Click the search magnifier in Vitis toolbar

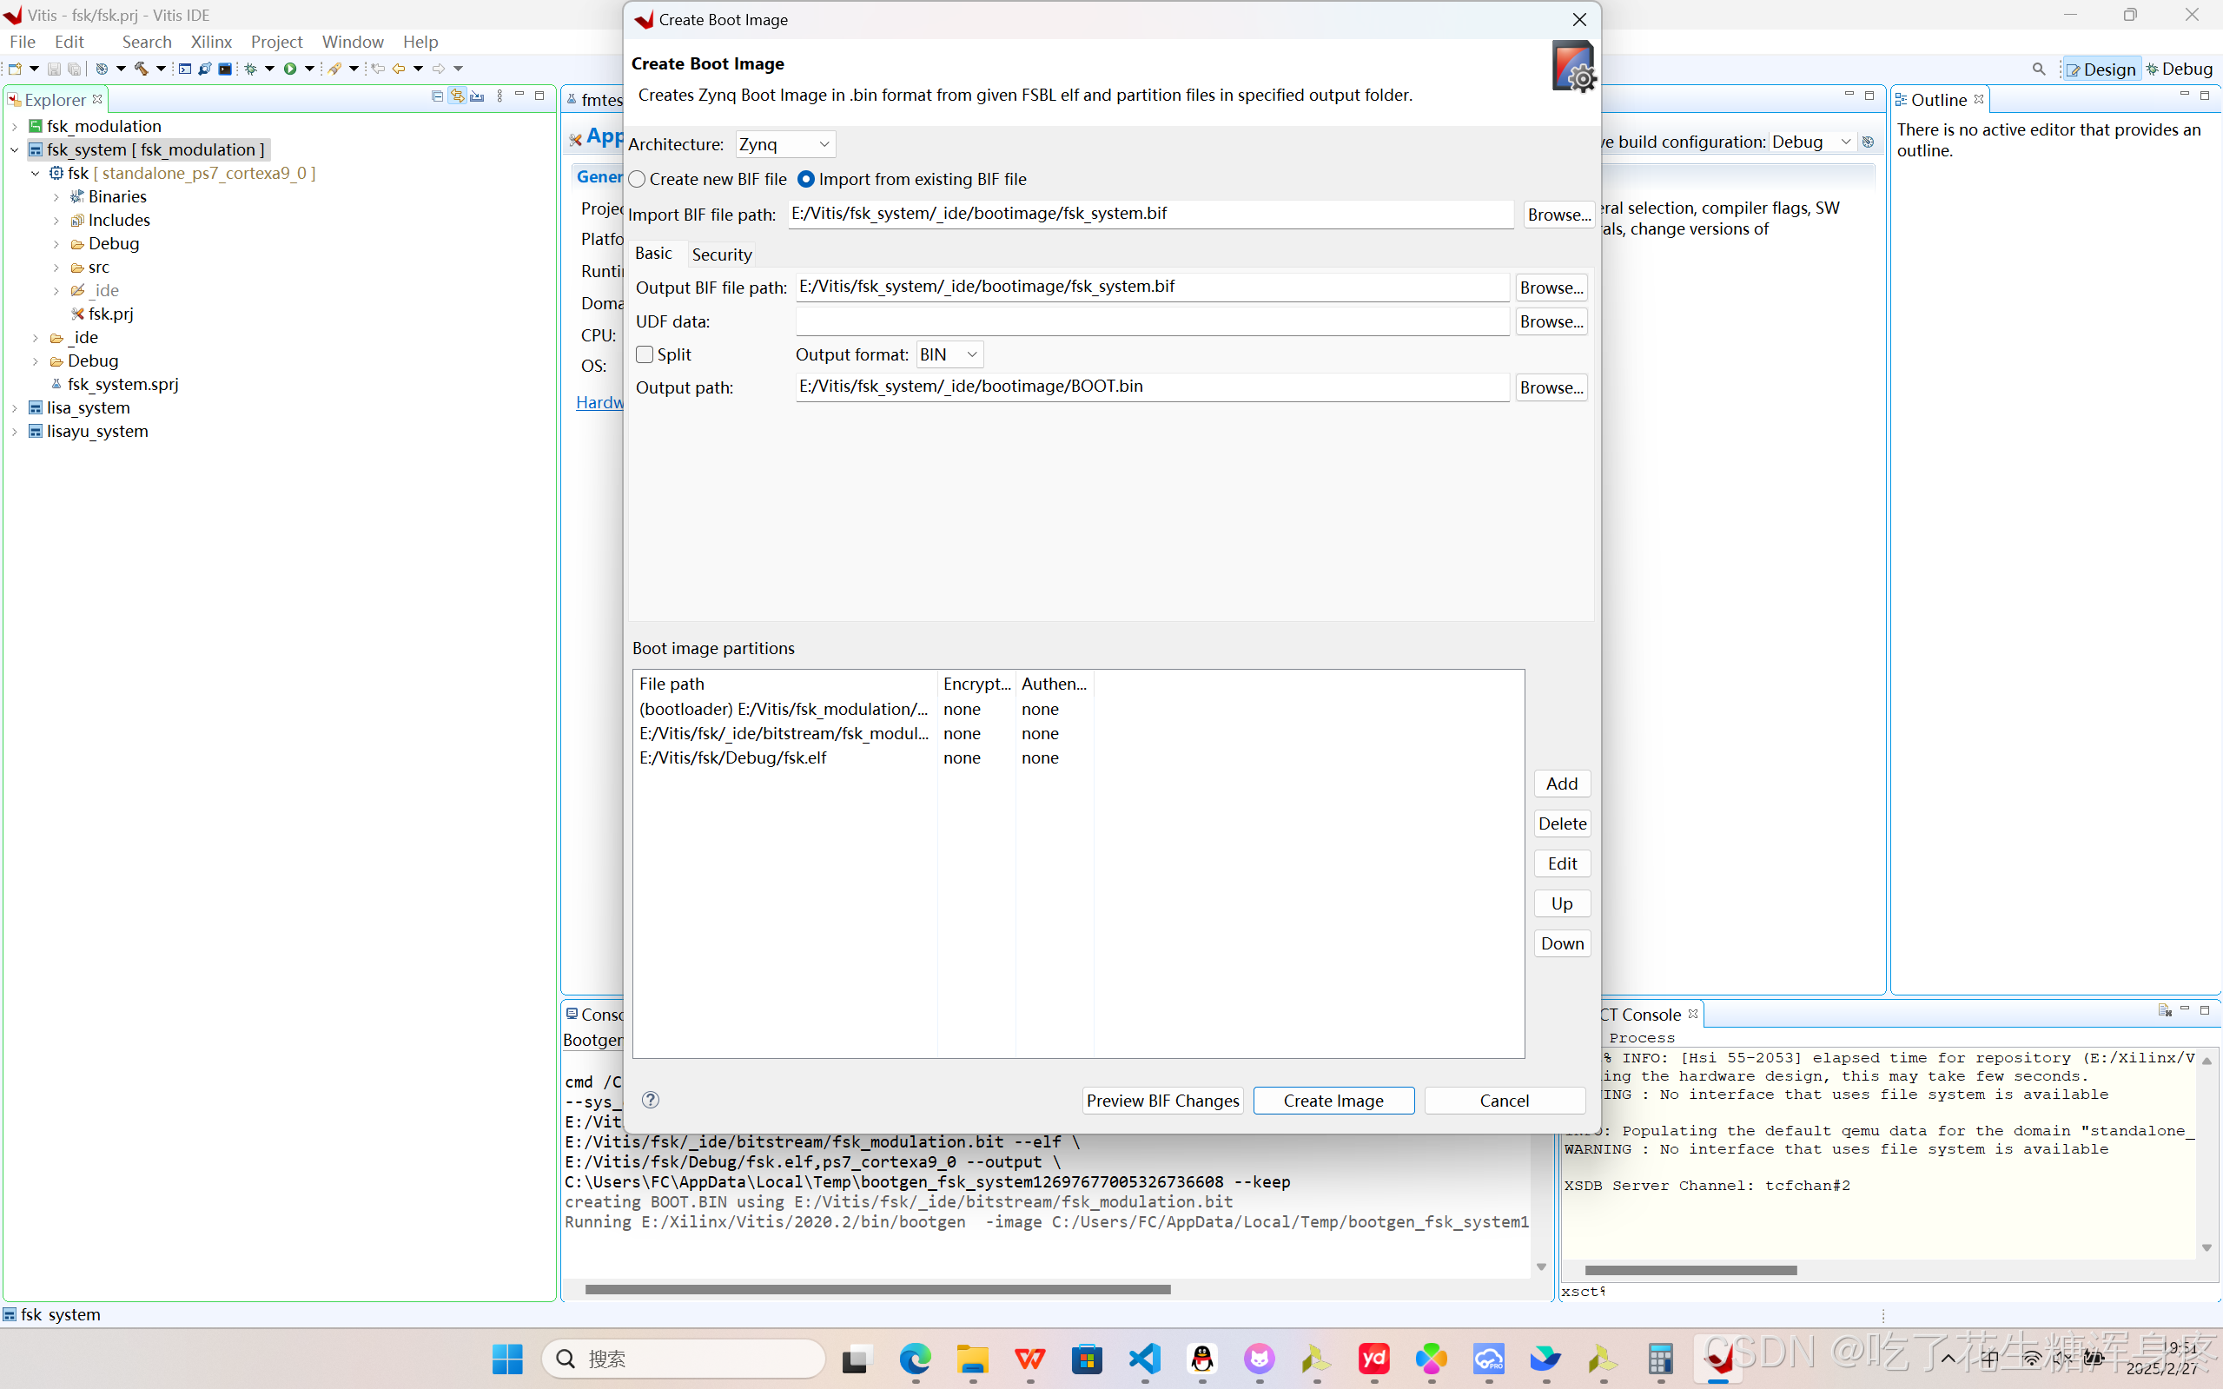pos(2038,69)
